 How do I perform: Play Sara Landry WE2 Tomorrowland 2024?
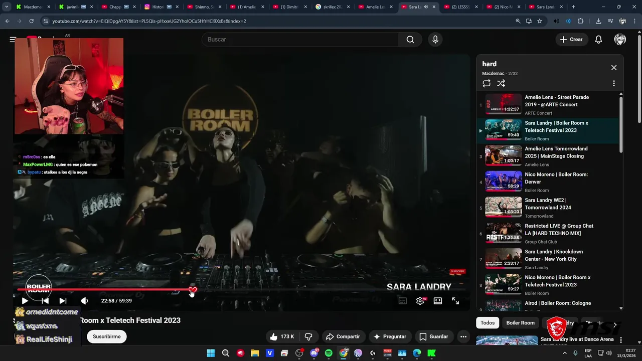tap(548, 208)
